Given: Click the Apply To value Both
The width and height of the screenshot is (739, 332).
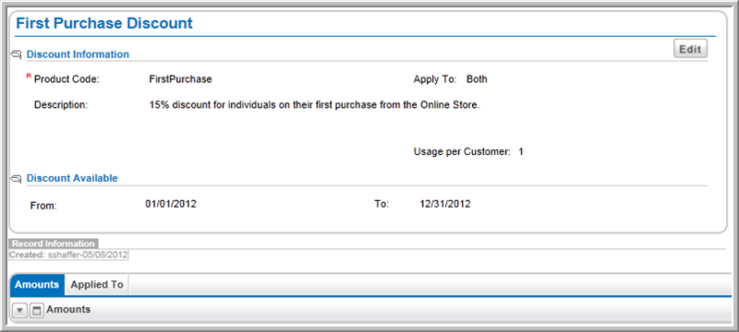Looking at the screenshot, I should (477, 79).
